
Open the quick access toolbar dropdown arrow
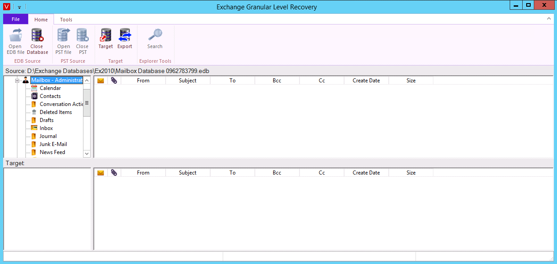(x=20, y=7)
